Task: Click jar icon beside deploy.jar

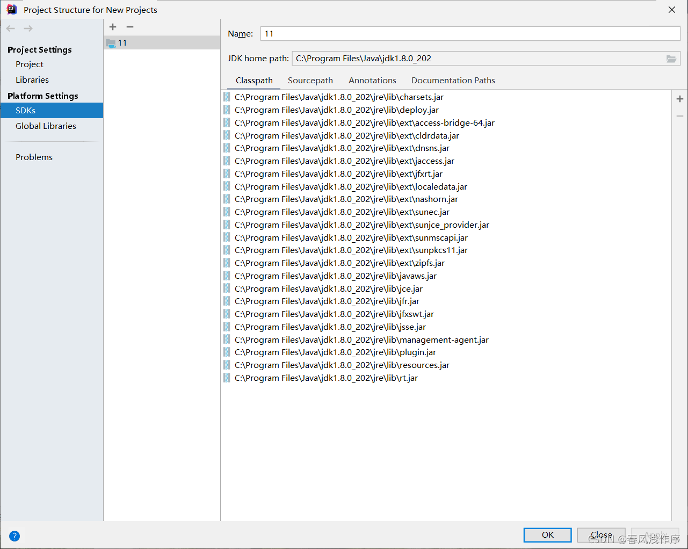Action: click(227, 110)
